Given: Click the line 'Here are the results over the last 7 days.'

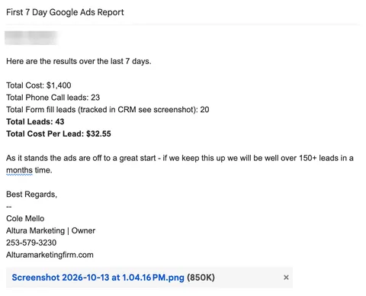Looking at the screenshot, I should [x=79, y=61].
